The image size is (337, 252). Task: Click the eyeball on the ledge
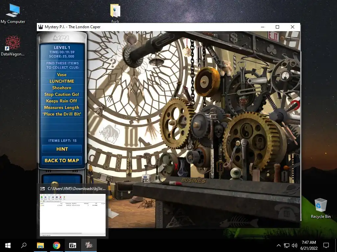point(236,173)
